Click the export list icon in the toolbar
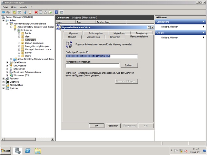207x155 pixels. (x=50, y=12)
